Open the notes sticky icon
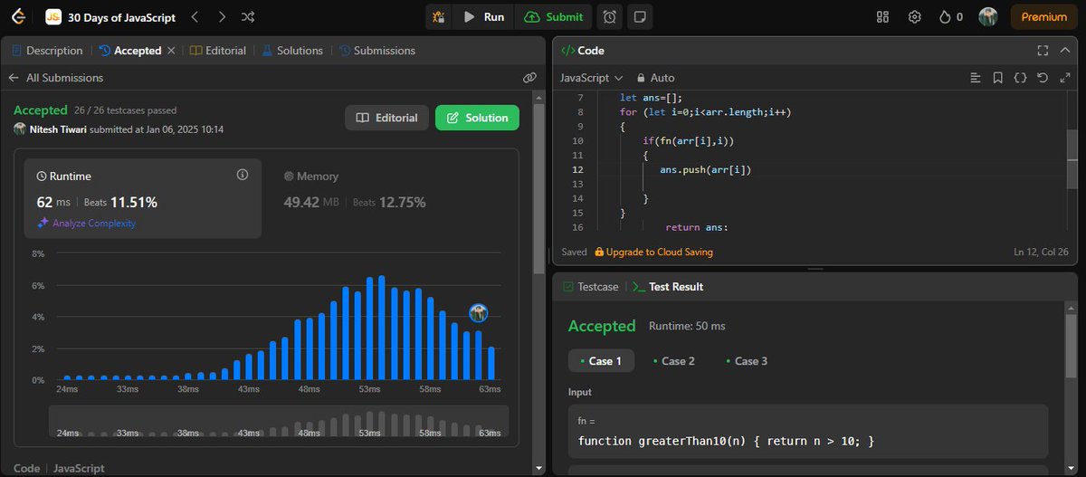The image size is (1086, 477). click(x=639, y=16)
